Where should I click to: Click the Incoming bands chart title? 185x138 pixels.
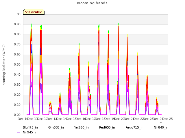click(92, 3)
